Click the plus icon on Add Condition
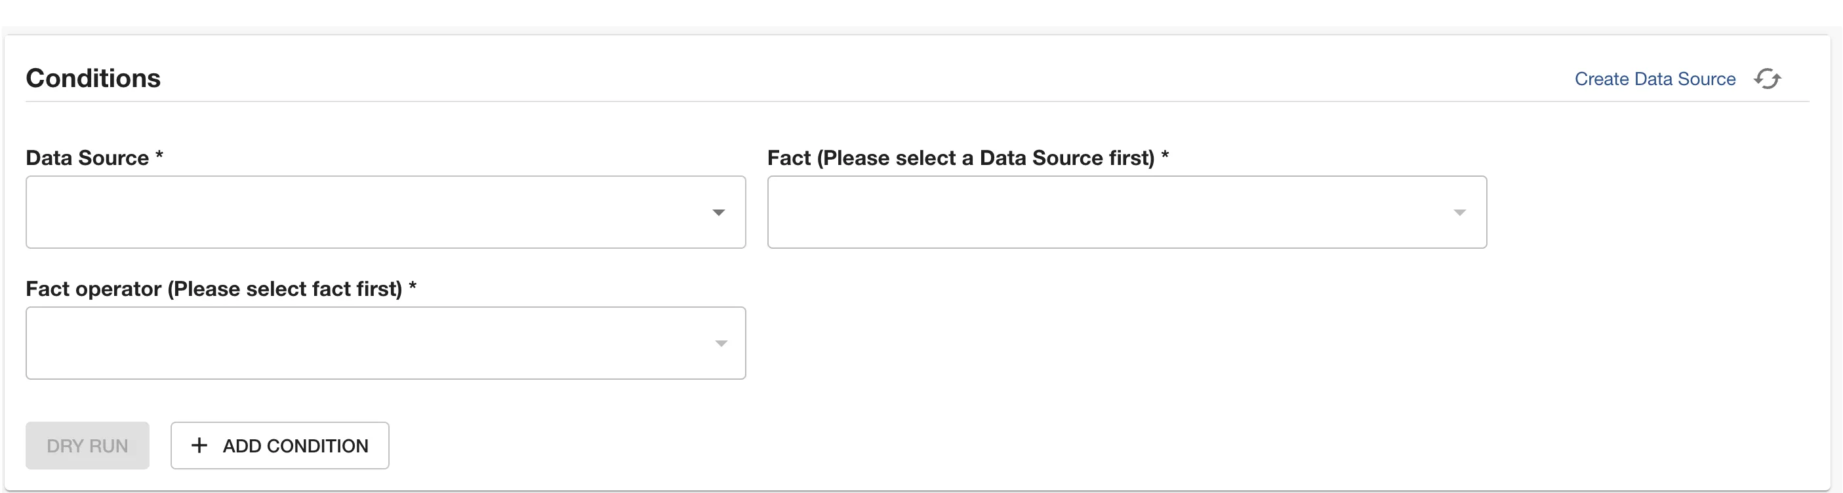Viewport: 1843px width, 493px height. pos(199,445)
